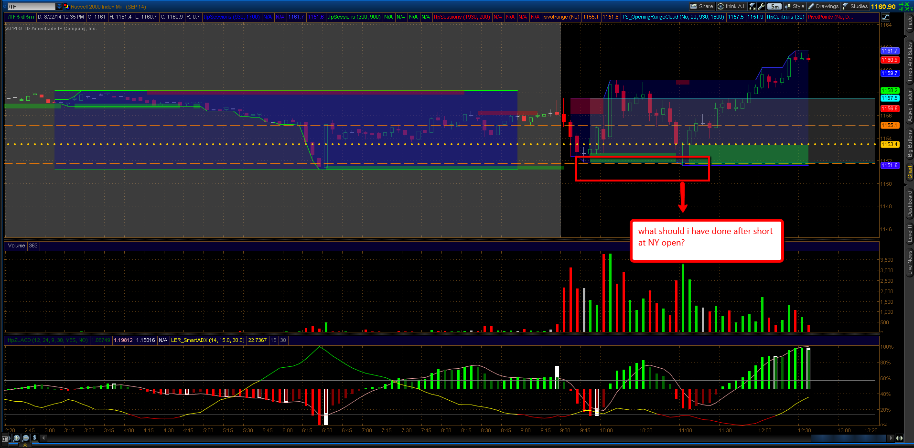914x448 pixels.
Task: Click the 1156.6 red price bubble
Action: pyautogui.click(x=890, y=108)
